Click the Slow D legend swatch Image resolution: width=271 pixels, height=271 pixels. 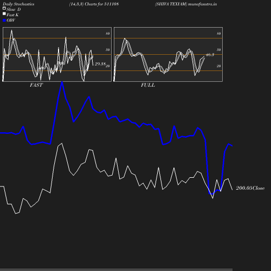click(x=4, y=8)
